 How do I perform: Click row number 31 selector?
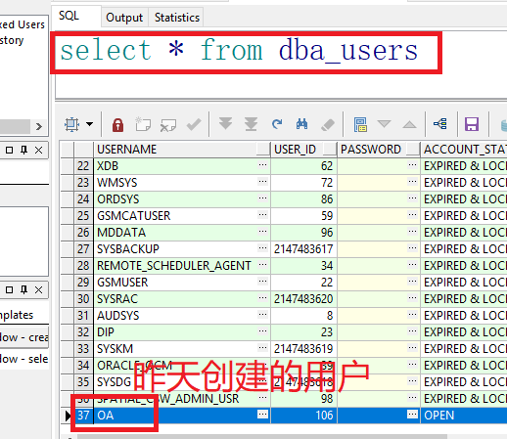[x=83, y=316]
